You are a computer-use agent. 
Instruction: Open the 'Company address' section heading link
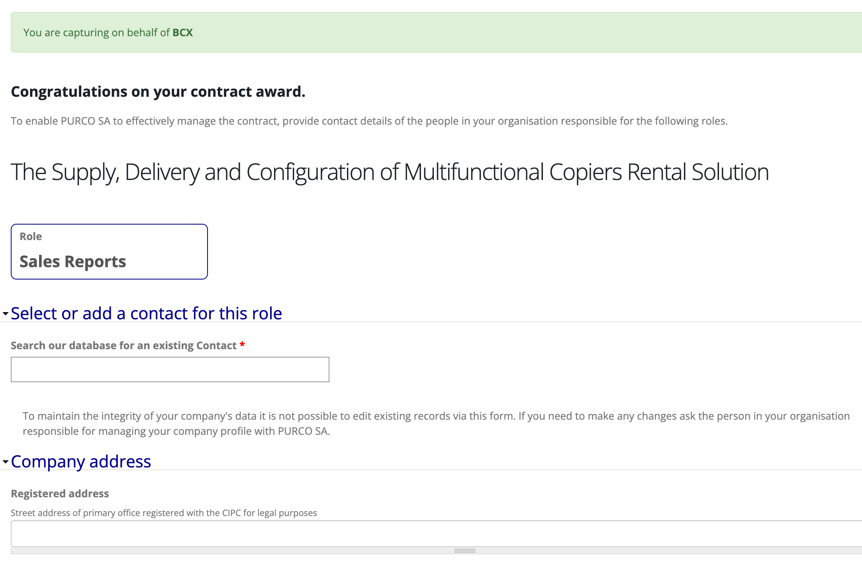click(x=81, y=462)
